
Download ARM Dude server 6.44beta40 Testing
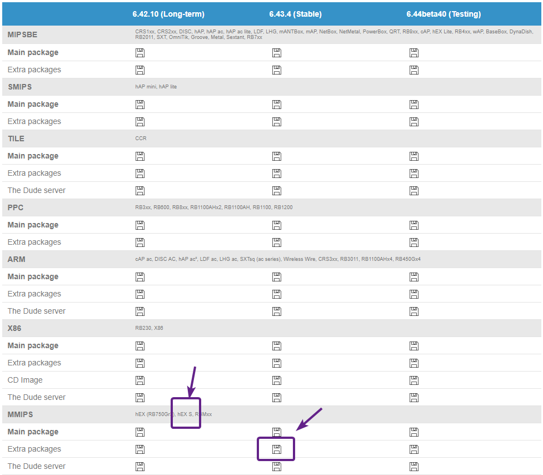414,311
